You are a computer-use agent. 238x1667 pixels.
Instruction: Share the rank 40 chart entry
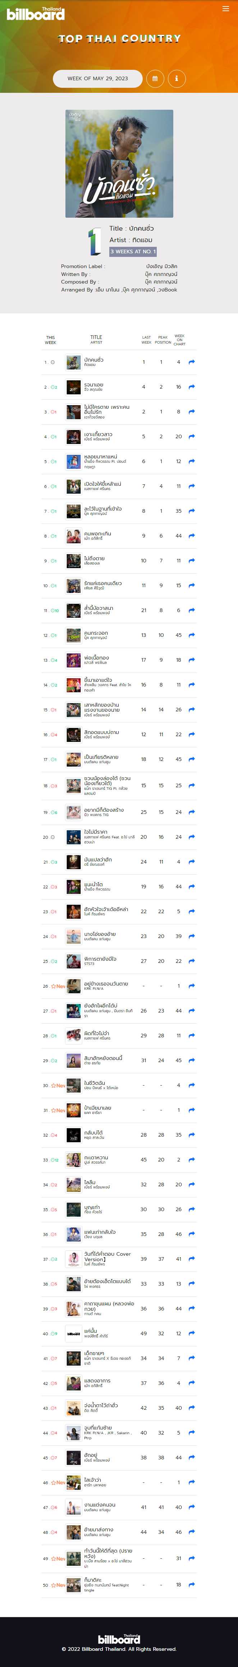(191, 1334)
